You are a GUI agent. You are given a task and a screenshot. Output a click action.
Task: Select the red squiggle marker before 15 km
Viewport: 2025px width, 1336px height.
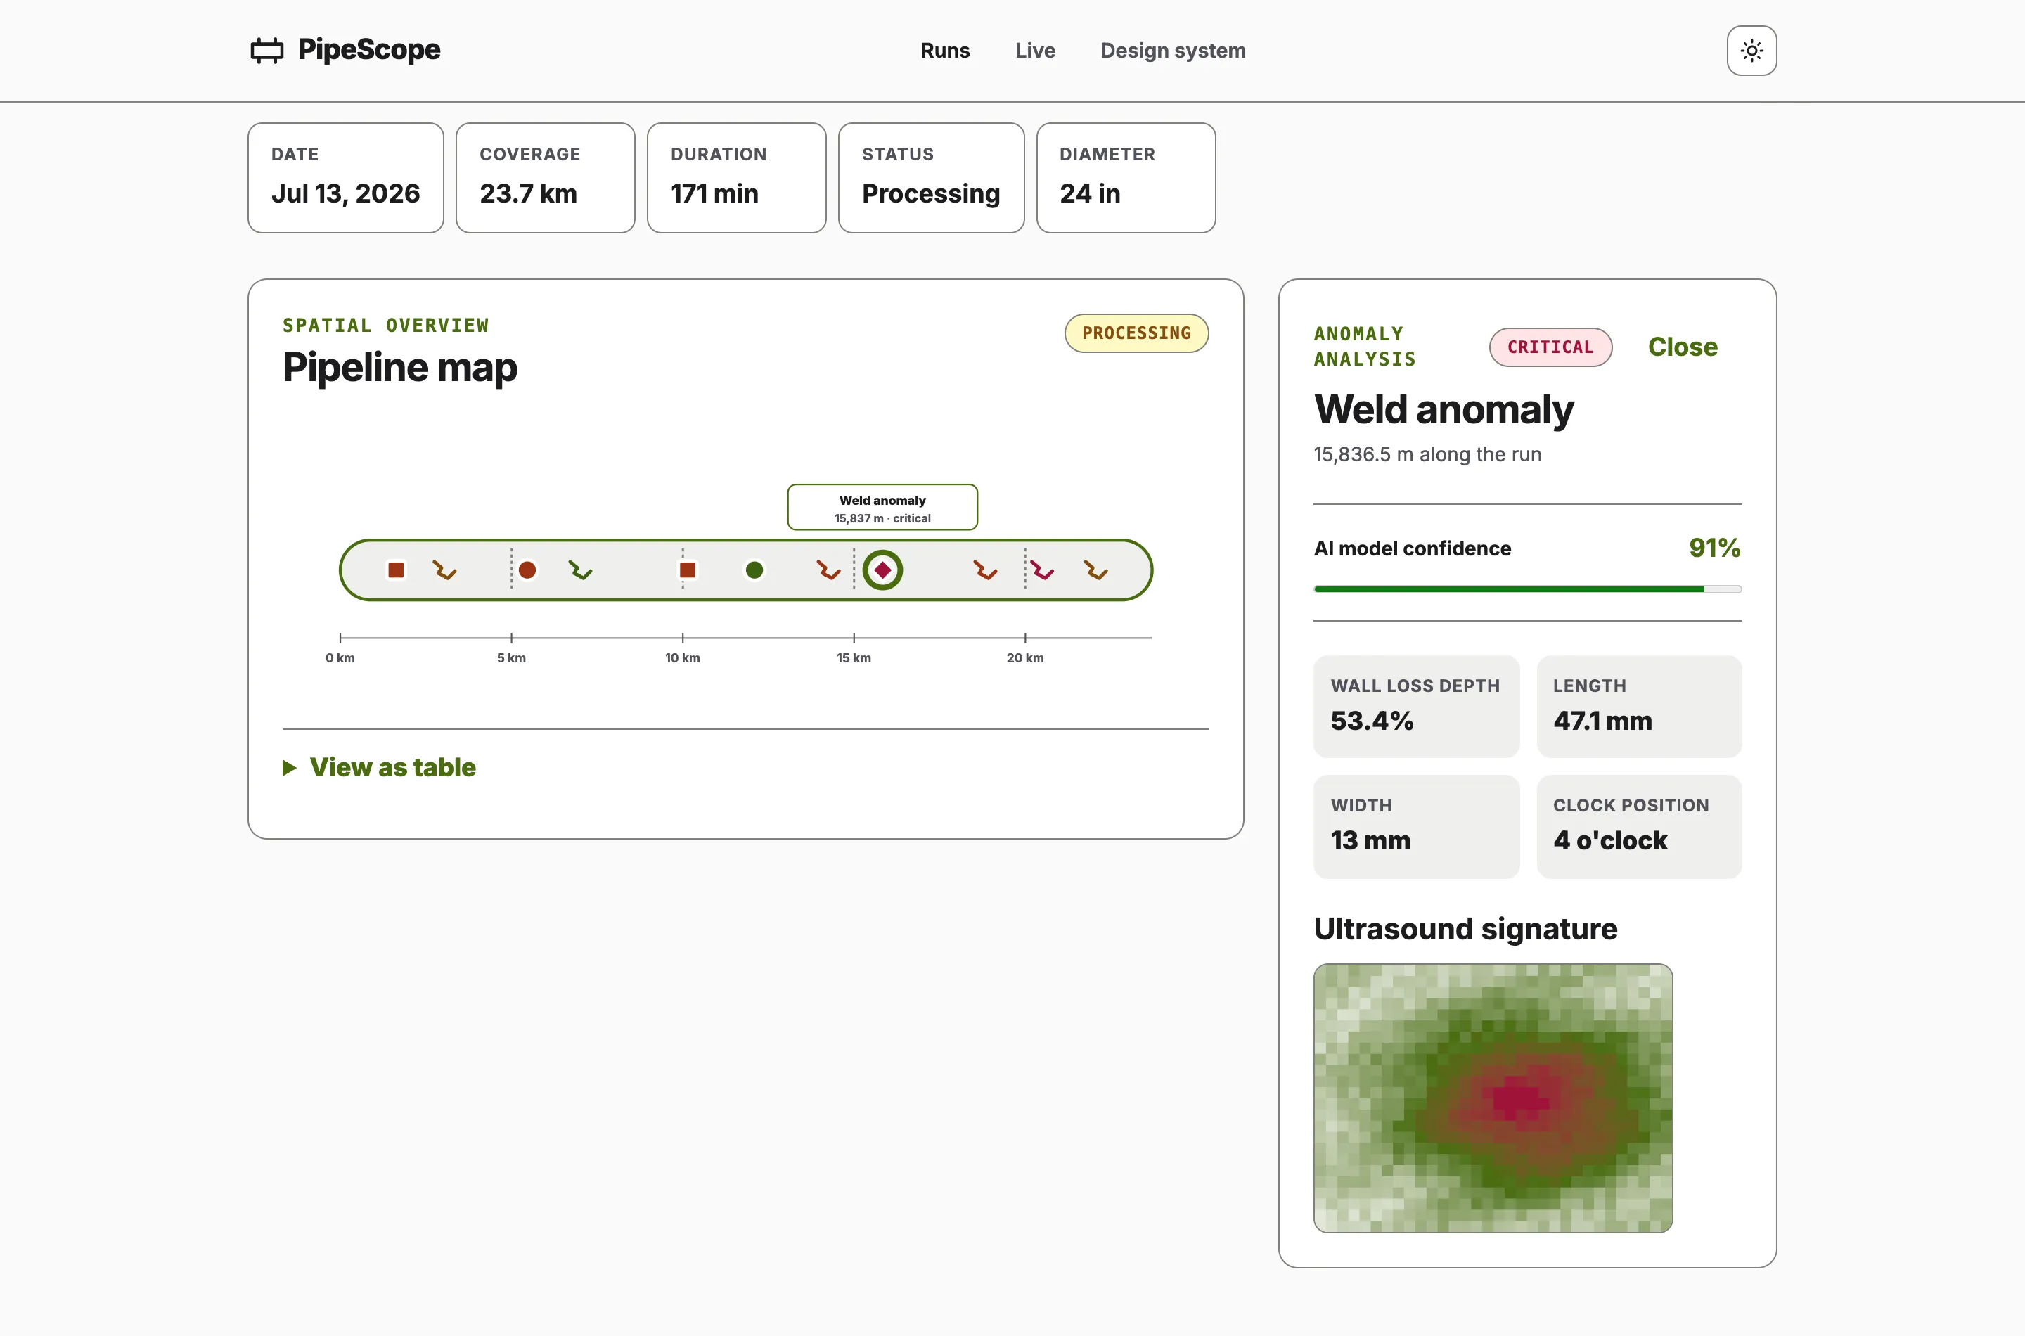click(x=829, y=570)
